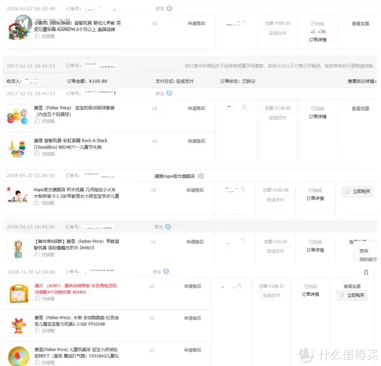This screenshot has width=381, height=366.
Task: Click 立即购买 button on Hape train order
Action: coord(357,192)
